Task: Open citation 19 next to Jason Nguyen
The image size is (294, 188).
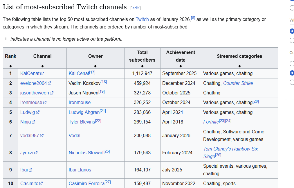Action: coord(102,92)
